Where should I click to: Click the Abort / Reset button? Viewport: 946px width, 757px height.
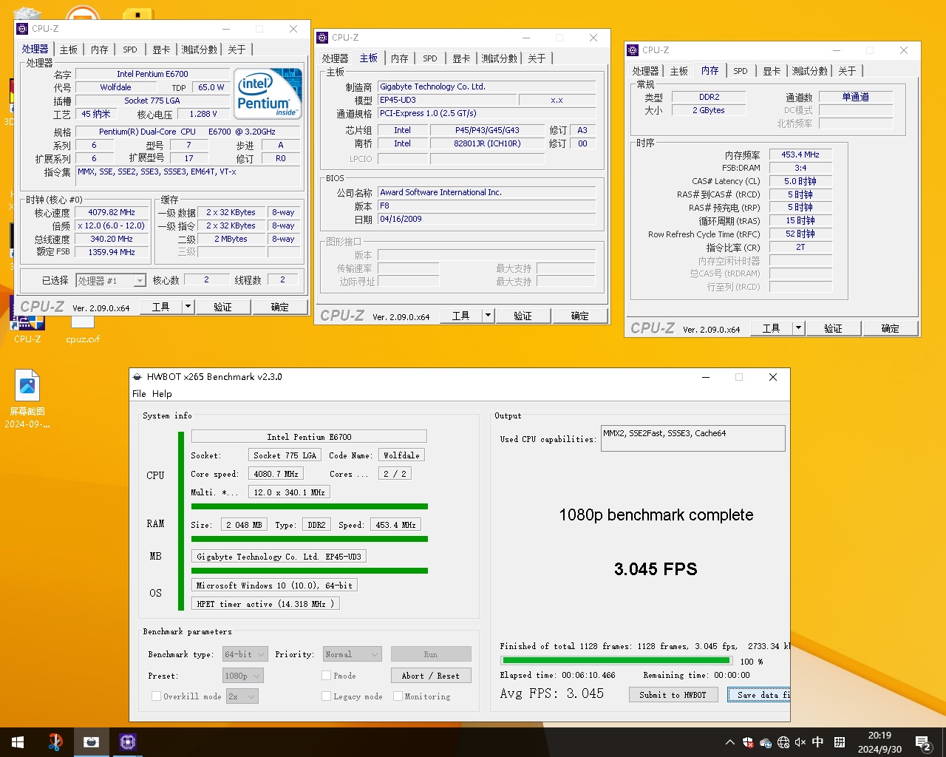[431, 676]
